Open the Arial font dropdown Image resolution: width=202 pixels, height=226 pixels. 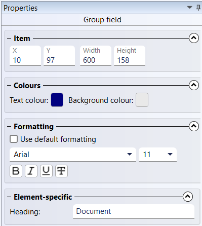tap(73, 155)
